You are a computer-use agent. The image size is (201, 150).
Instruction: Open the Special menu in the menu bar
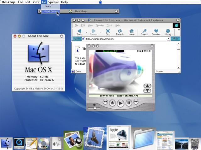pos(53,2)
